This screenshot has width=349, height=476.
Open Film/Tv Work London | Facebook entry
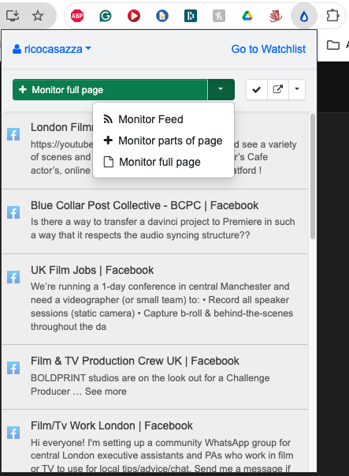[112, 425]
